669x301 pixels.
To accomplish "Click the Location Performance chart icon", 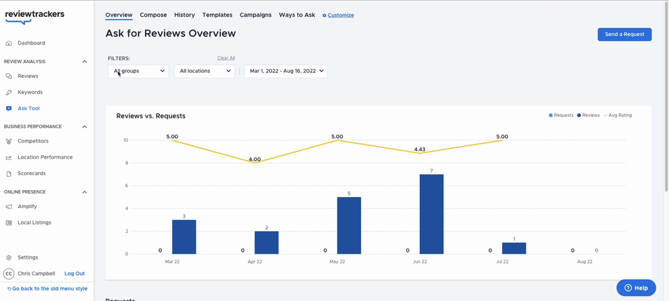I will [x=9, y=157].
